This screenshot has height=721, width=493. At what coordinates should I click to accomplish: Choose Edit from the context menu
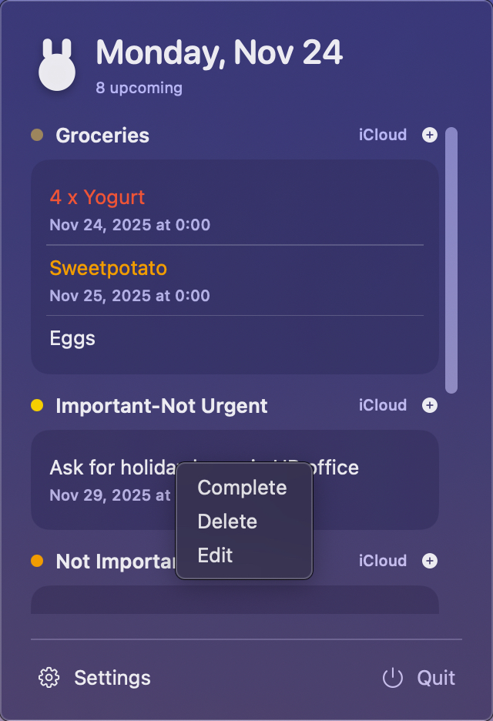coord(215,555)
